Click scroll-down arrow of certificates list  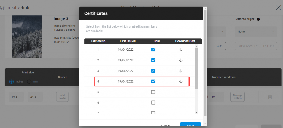(x=196, y=112)
